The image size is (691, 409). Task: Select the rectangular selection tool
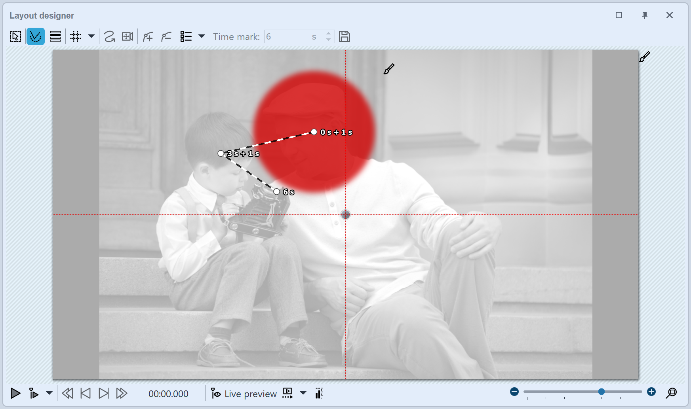pyautogui.click(x=15, y=36)
